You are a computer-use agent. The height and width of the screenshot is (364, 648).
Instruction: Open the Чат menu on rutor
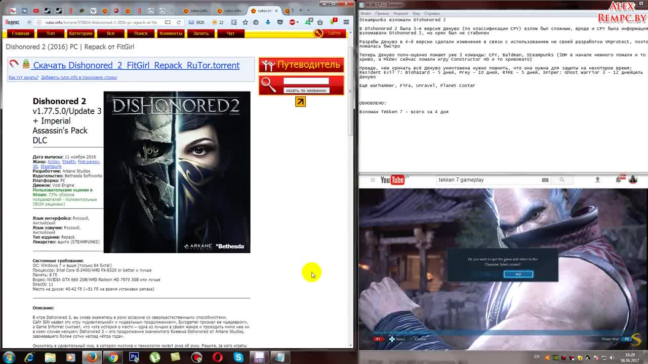coord(230,33)
